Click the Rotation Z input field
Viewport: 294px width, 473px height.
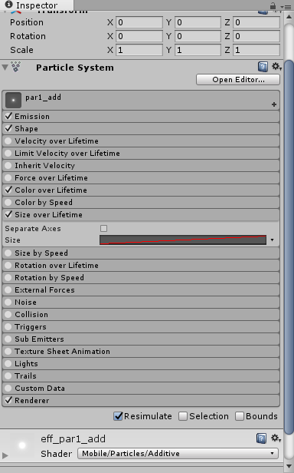coord(256,36)
